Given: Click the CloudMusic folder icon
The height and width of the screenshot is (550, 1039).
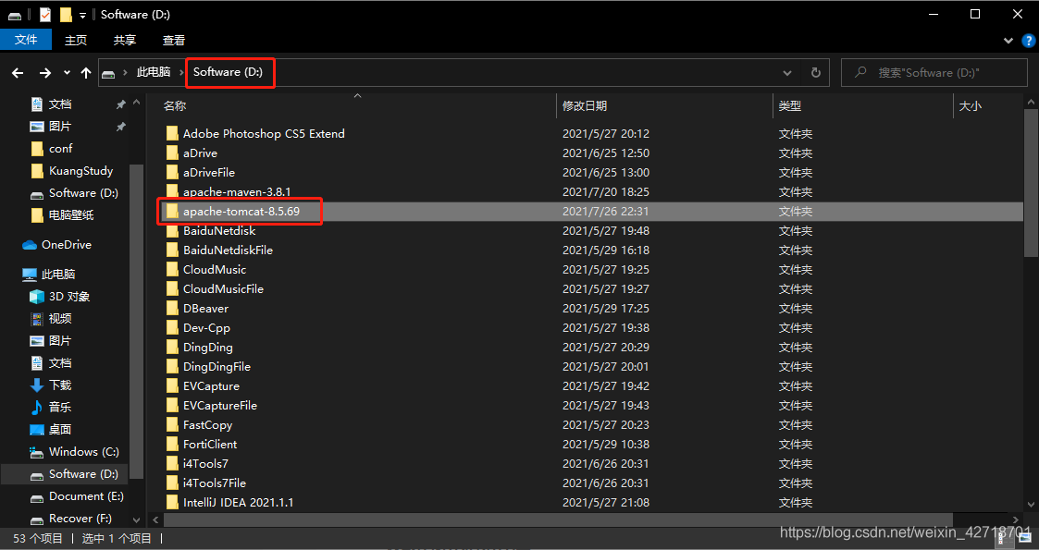Looking at the screenshot, I should coord(172,269).
